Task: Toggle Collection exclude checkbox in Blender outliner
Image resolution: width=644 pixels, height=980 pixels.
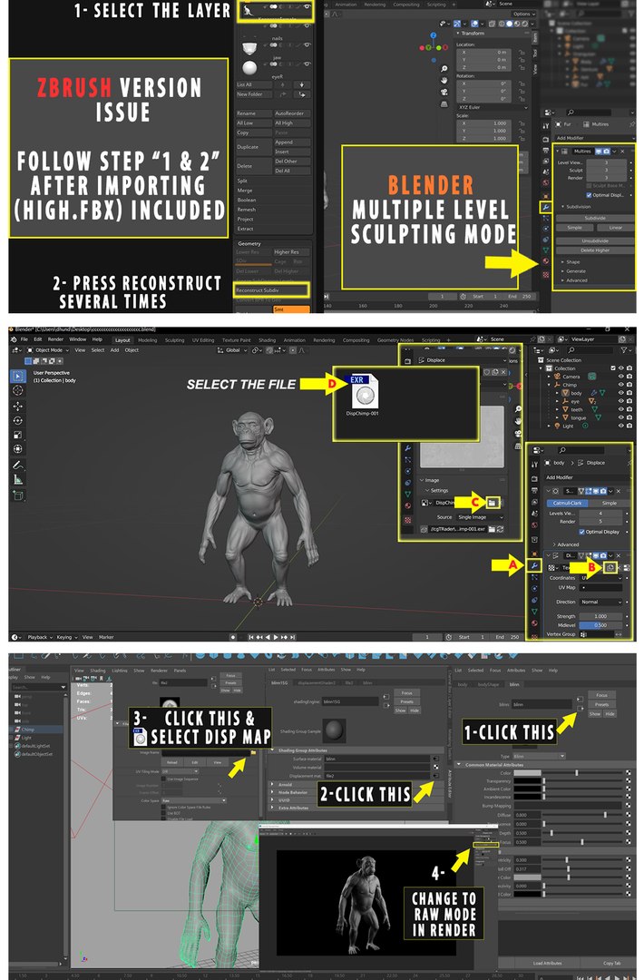Action: 613,368
